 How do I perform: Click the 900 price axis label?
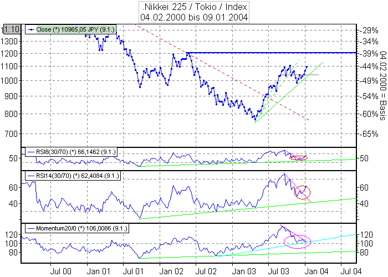12,96
